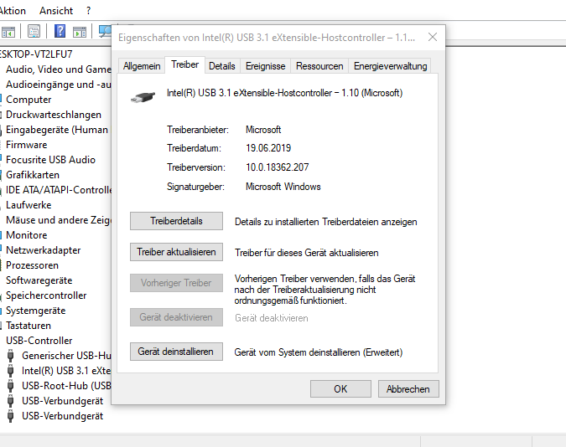This screenshot has height=447, width=566.
Task: Cancel with the Abbrechen button
Action: (x=408, y=389)
